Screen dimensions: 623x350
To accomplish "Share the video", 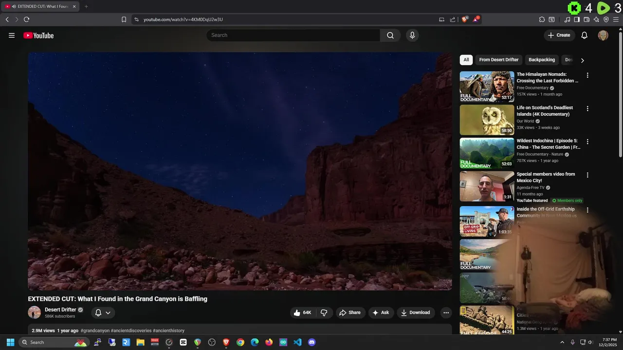I will pos(350,313).
